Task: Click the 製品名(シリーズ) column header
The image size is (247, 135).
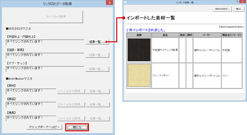Action: click(232, 35)
